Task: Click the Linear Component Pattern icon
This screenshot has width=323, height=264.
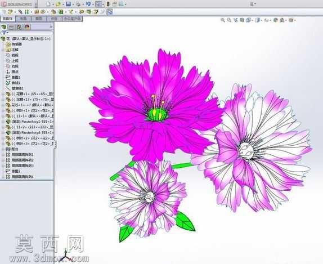Action: tap(26, 12)
